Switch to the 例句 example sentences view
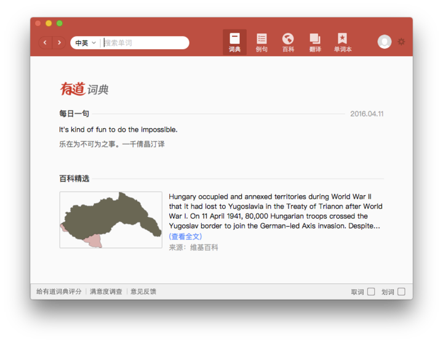Image resolution: width=443 pixels, height=343 pixels. click(261, 42)
